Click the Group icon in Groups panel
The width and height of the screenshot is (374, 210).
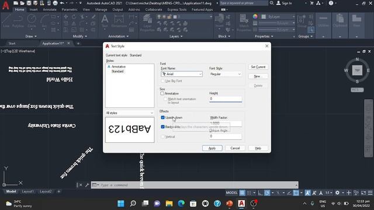[x=302, y=21]
